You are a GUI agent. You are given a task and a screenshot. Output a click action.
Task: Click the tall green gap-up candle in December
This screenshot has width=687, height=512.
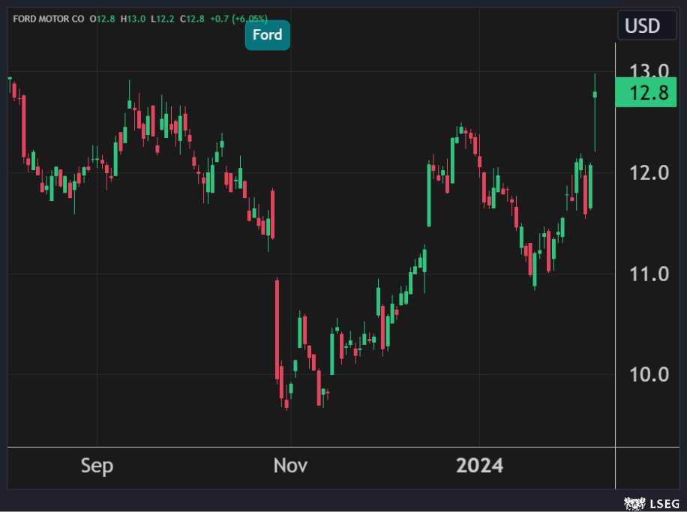(x=429, y=195)
